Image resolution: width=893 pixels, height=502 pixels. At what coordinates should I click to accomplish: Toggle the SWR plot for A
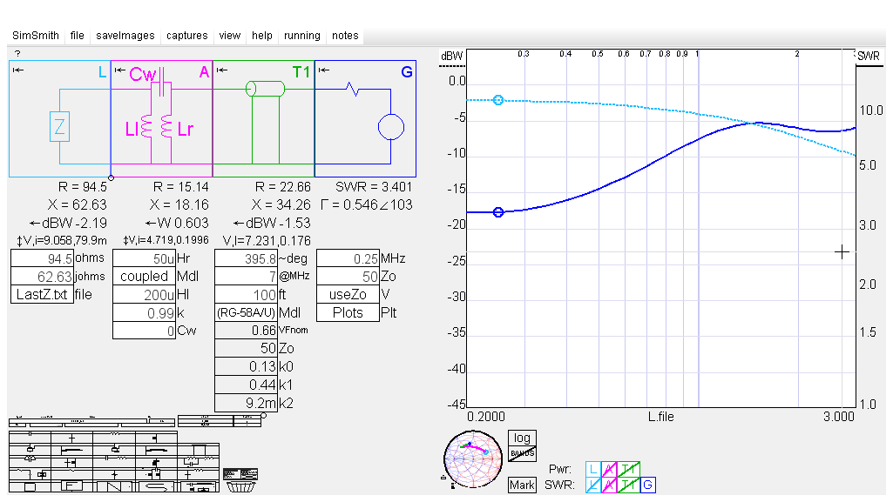[x=609, y=485]
